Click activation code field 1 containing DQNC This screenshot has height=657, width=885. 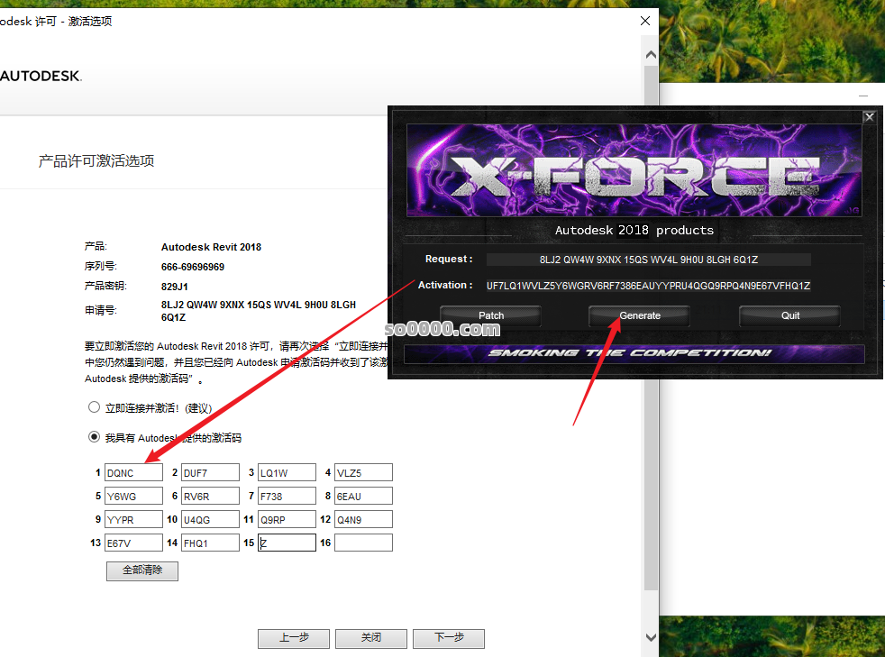133,472
